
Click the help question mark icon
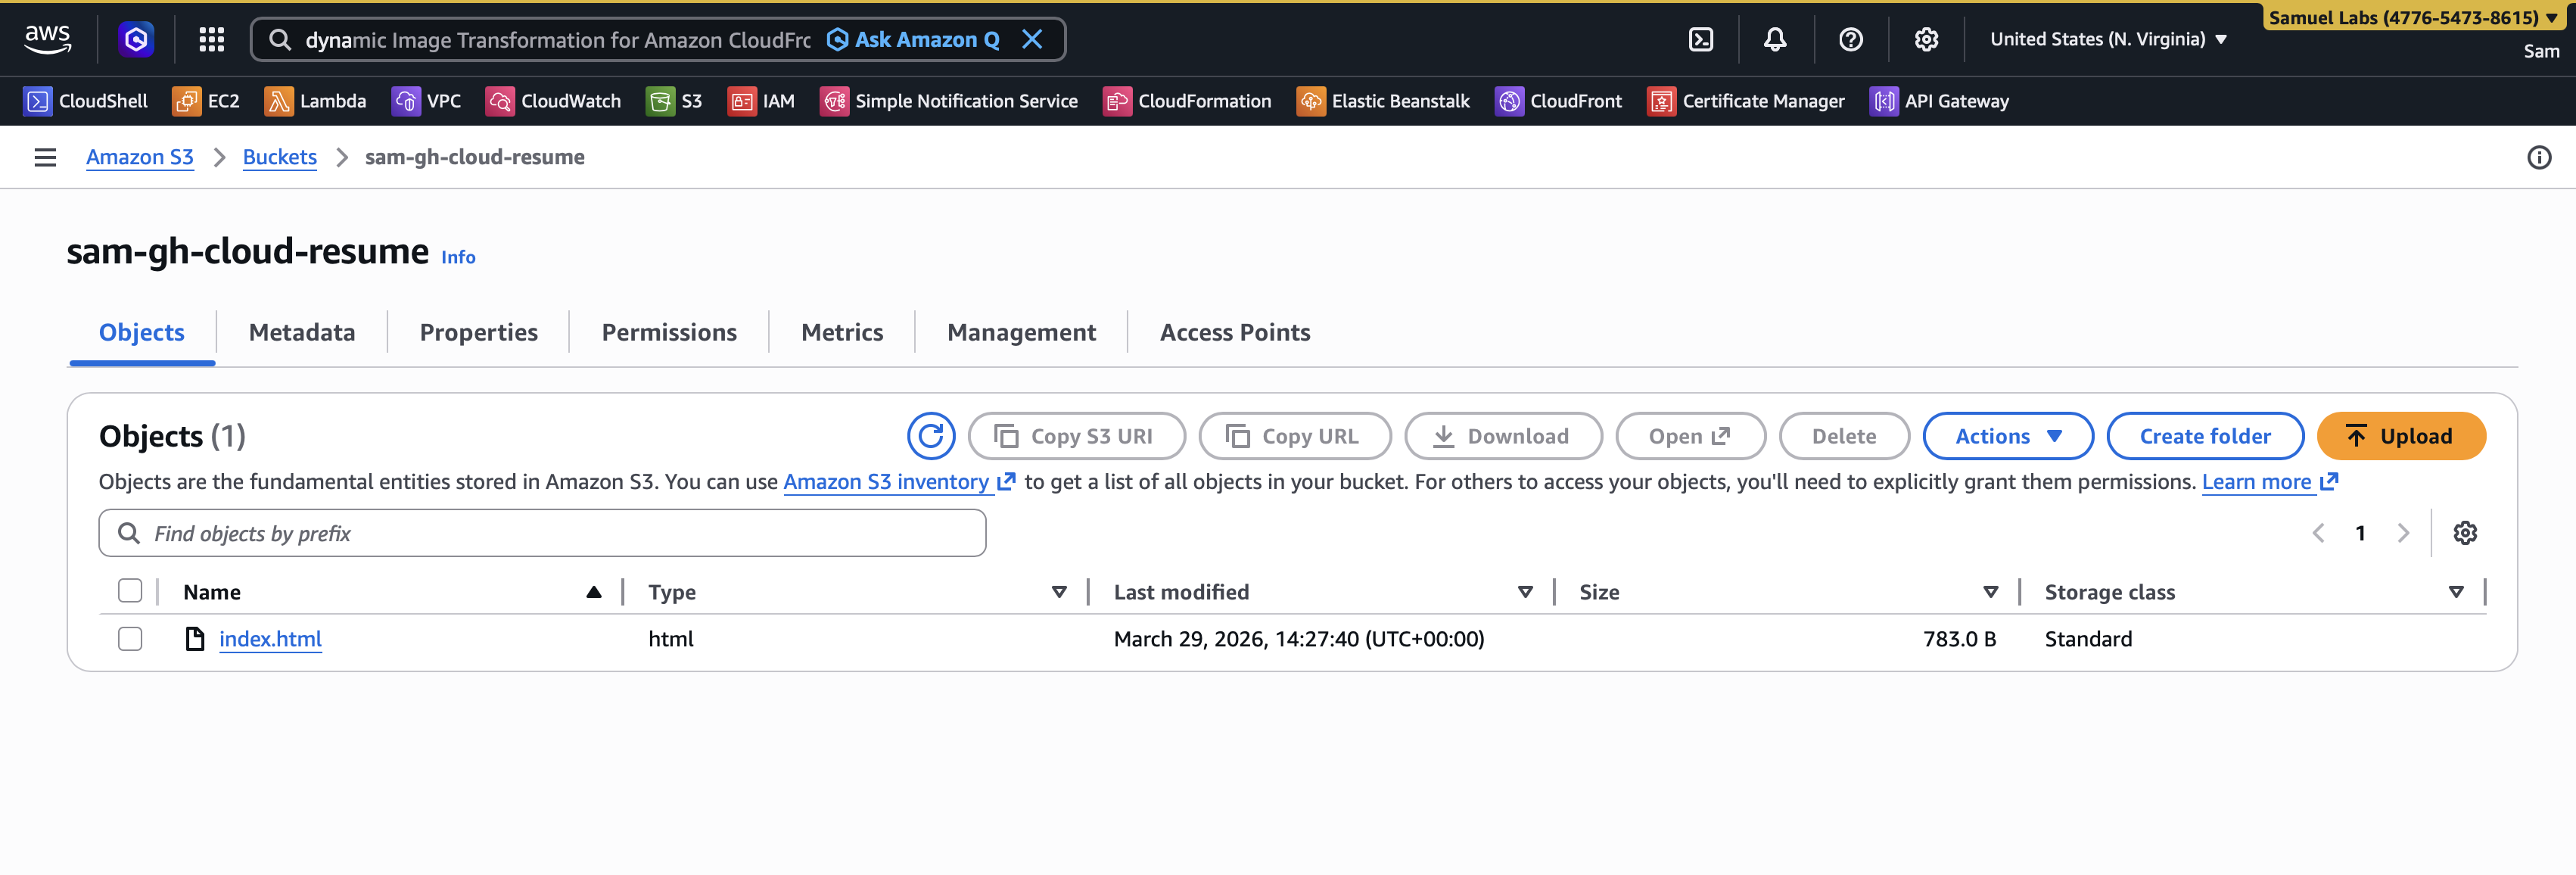(x=1850, y=39)
